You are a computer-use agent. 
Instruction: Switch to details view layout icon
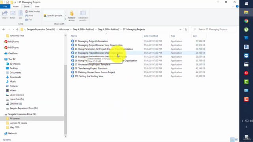click(x=232, y=140)
